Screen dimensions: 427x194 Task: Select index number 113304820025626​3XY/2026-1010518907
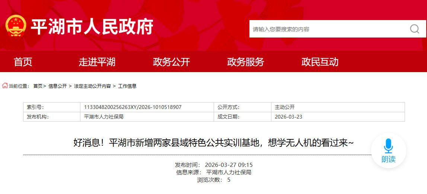(133, 107)
